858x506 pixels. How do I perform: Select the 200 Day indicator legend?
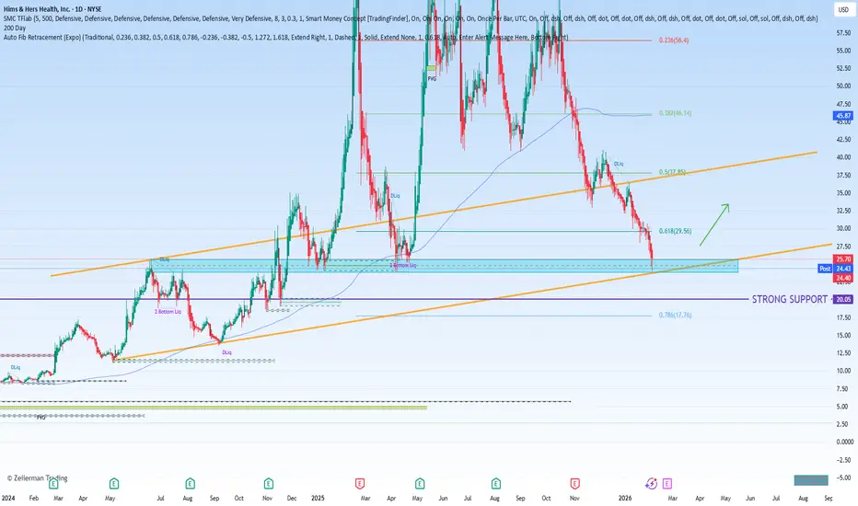click(15, 28)
